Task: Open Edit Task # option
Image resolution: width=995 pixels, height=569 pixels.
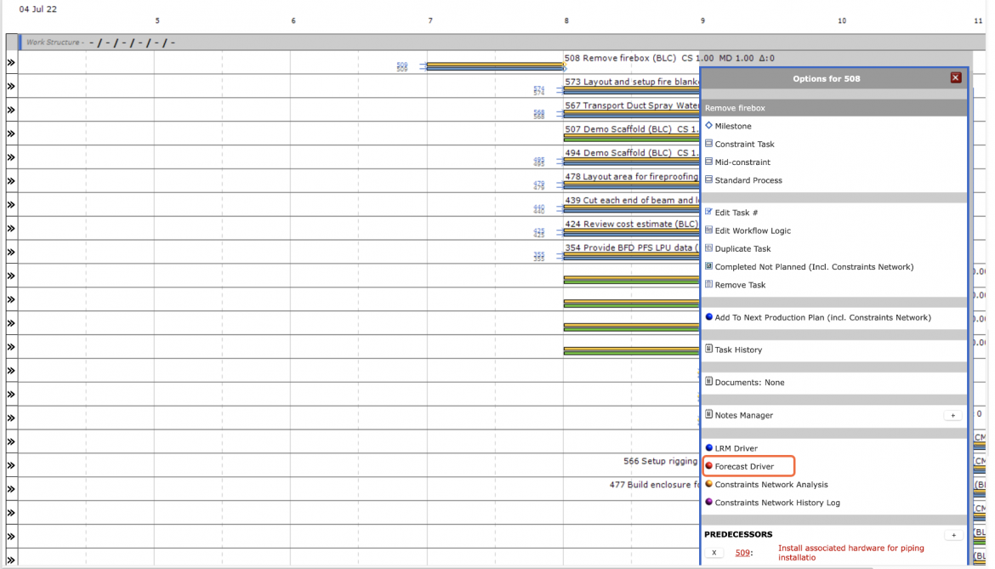Action: 736,213
